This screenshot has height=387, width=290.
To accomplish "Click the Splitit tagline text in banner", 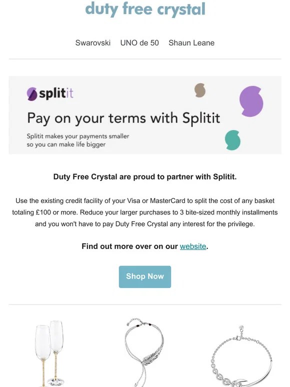I will click(x=77, y=140).
